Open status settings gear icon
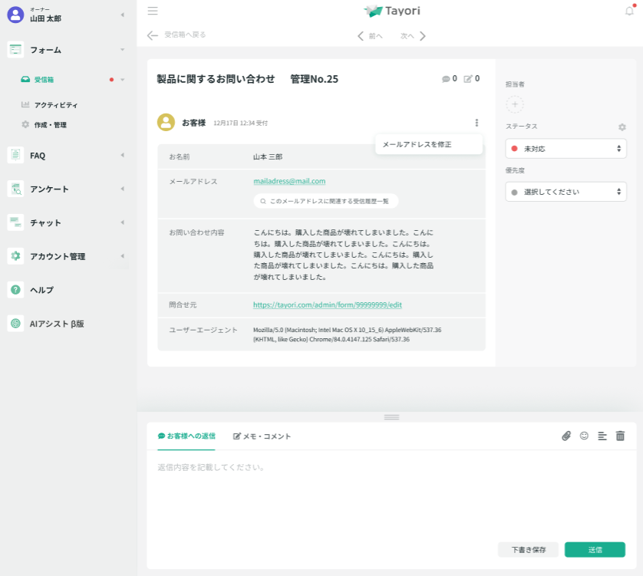Screen dimensions: 643x576 click(622, 127)
